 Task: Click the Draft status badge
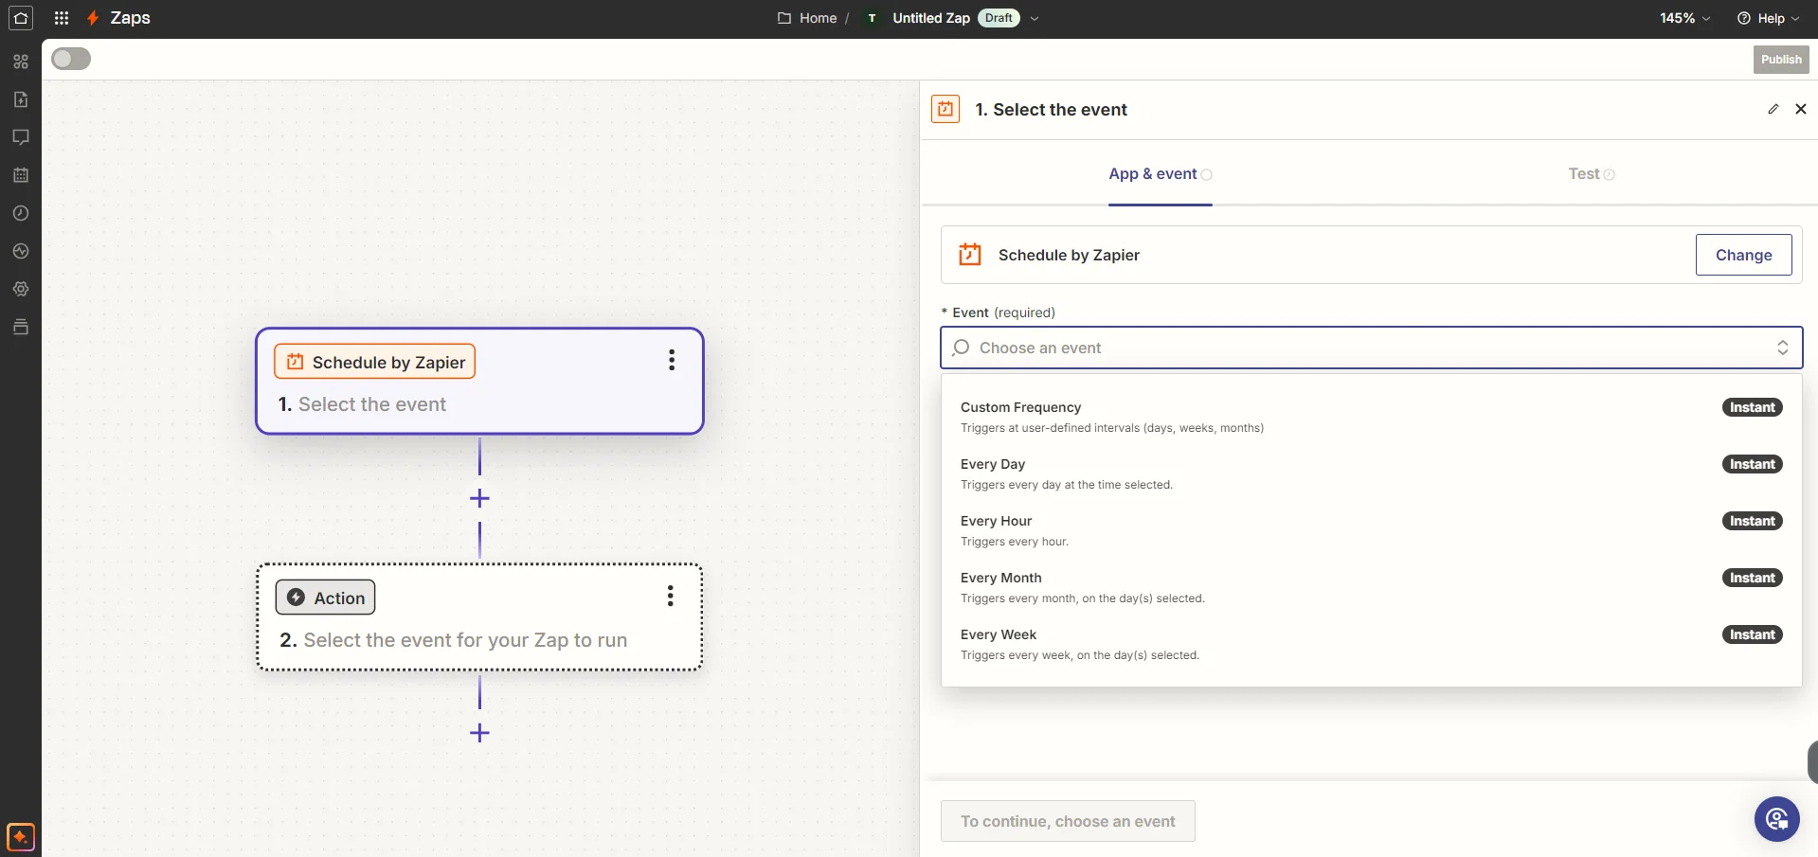tap(999, 18)
